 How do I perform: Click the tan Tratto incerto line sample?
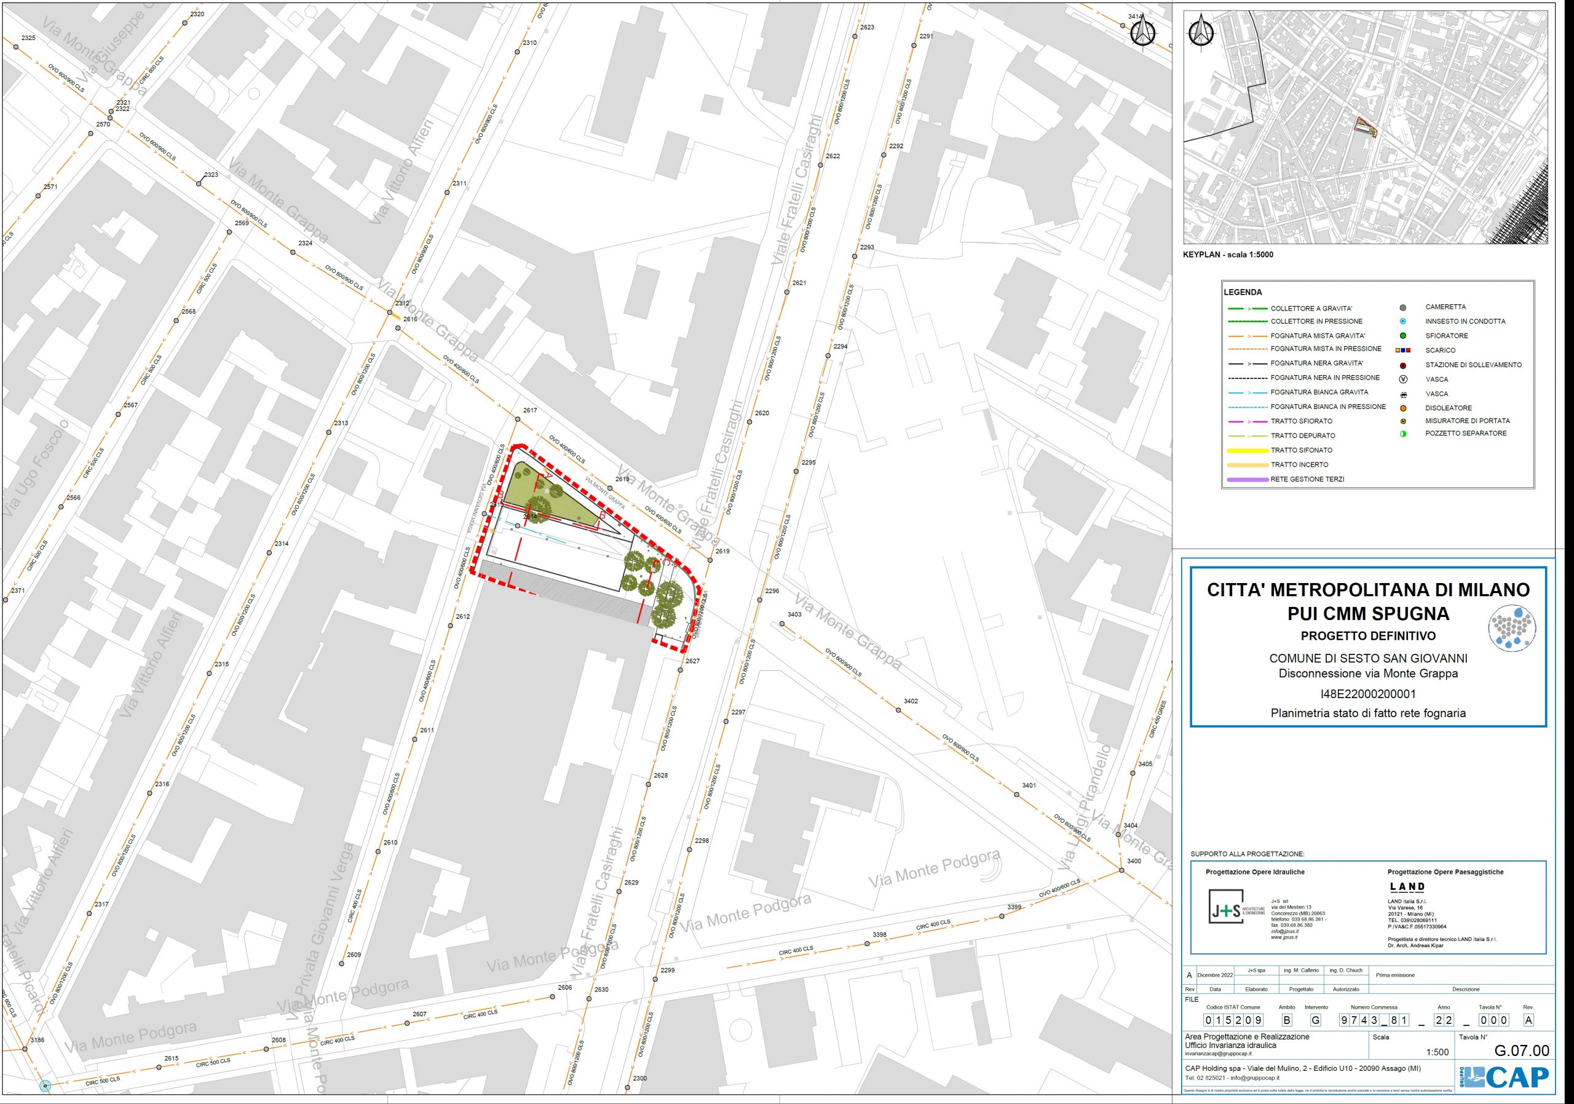pos(1247,465)
